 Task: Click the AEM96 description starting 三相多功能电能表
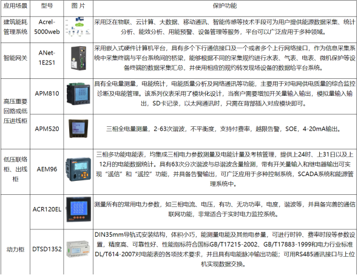(x=225, y=169)
